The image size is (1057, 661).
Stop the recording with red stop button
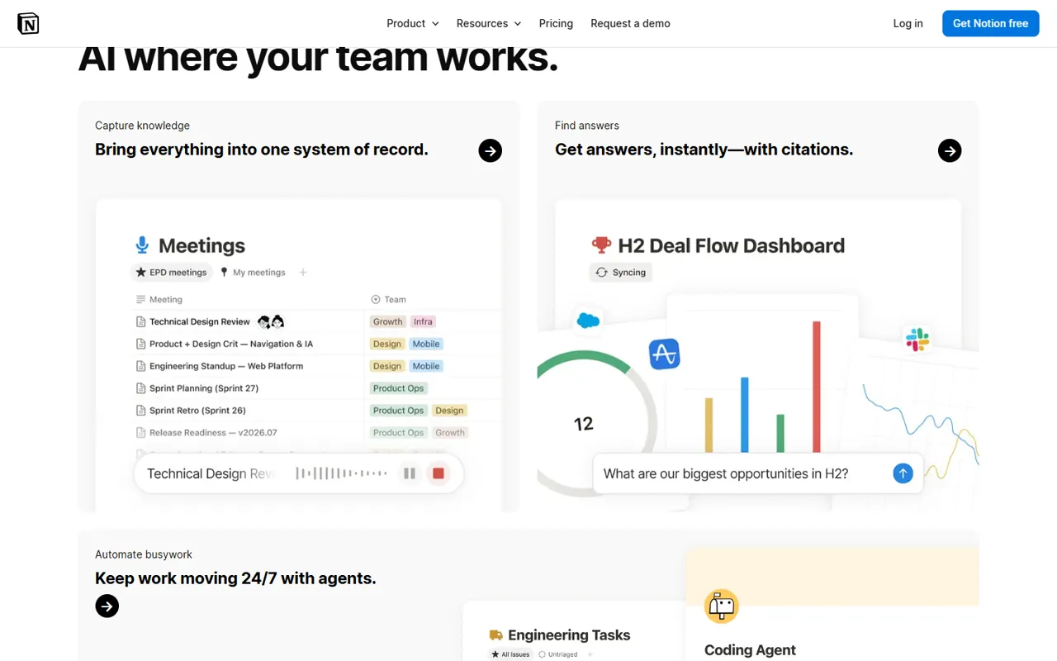[x=438, y=473]
